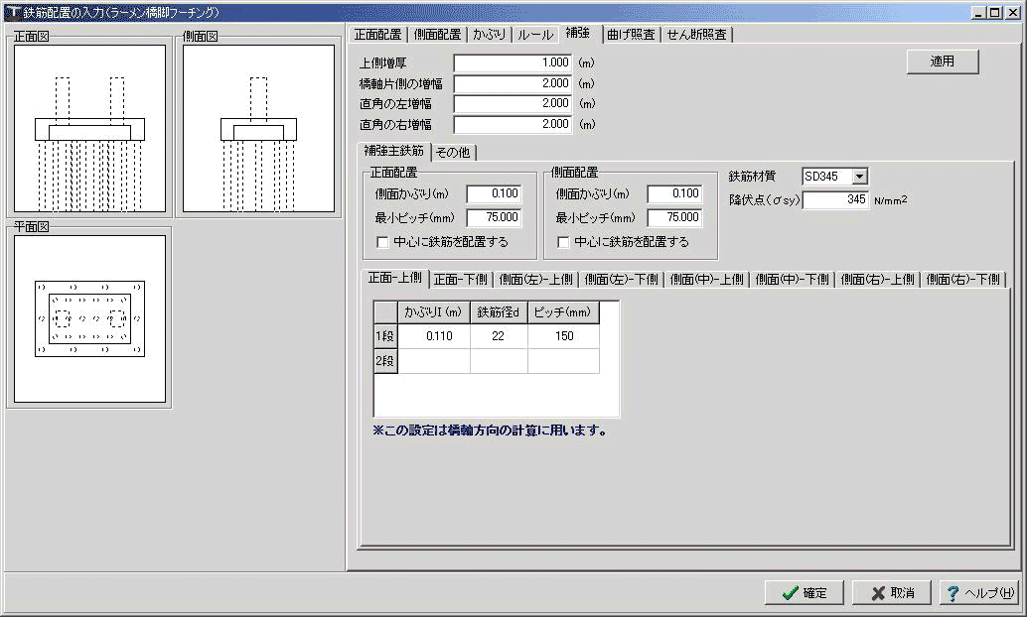The width and height of the screenshot is (1027, 617).
Task: Open the かぶり tab
Action: (490, 35)
